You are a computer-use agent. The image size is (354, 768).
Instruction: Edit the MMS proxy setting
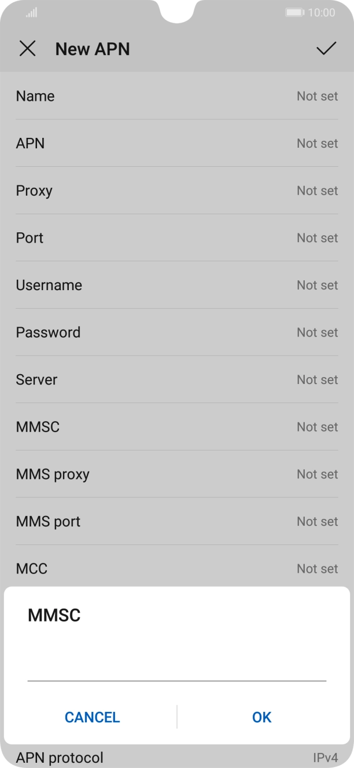pyautogui.click(x=177, y=474)
